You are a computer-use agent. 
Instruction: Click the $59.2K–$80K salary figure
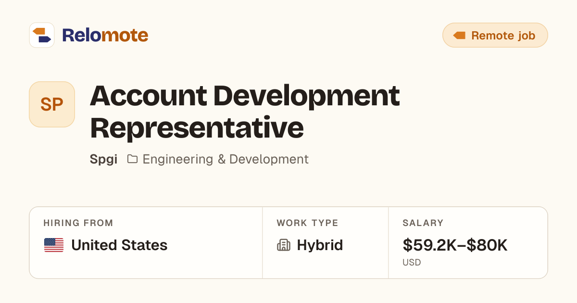(455, 245)
